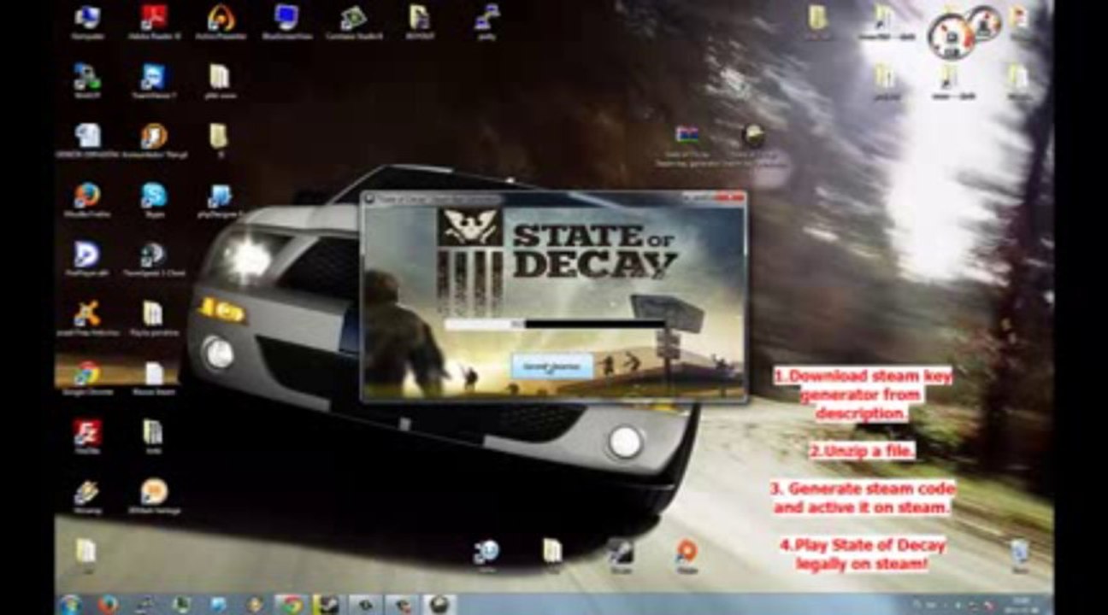Click Generate button in State of Decay window
The image size is (1108, 615).
point(552,366)
